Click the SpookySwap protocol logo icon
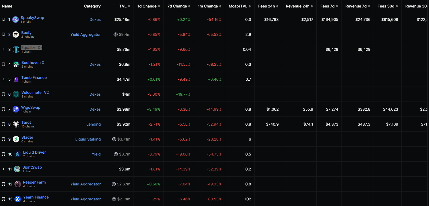 pos(16,20)
